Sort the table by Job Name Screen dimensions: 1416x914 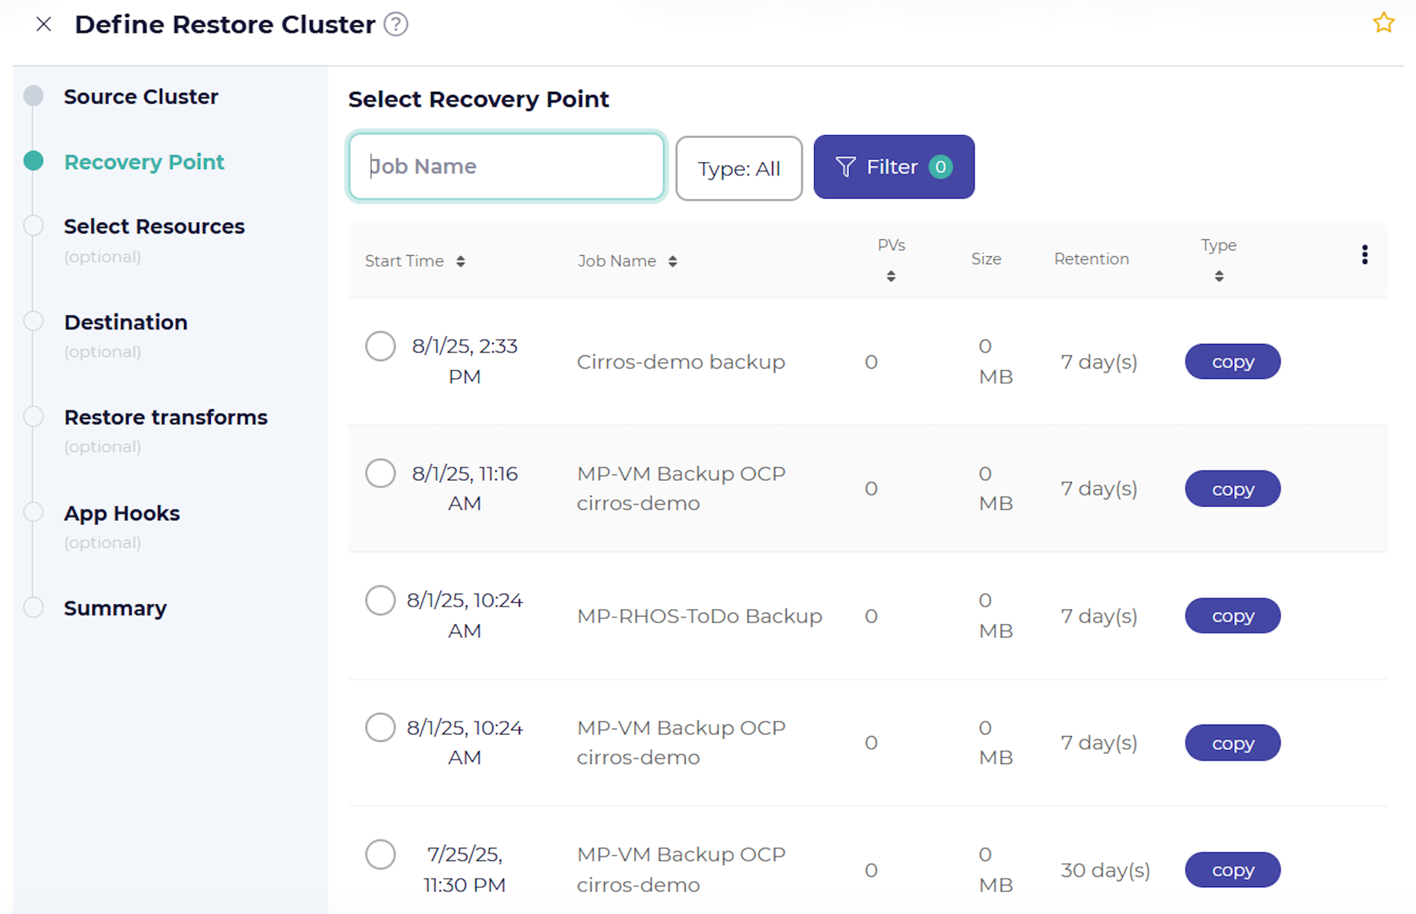673,260
